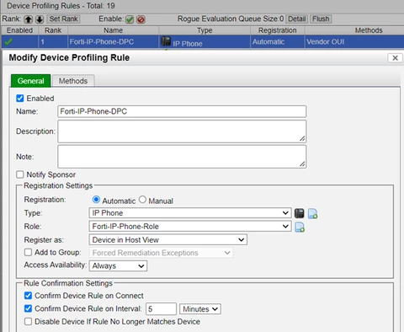Click the Vendor OUI methods cell
The width and height of the screenshot is (404, 332).
pos(354,42)
